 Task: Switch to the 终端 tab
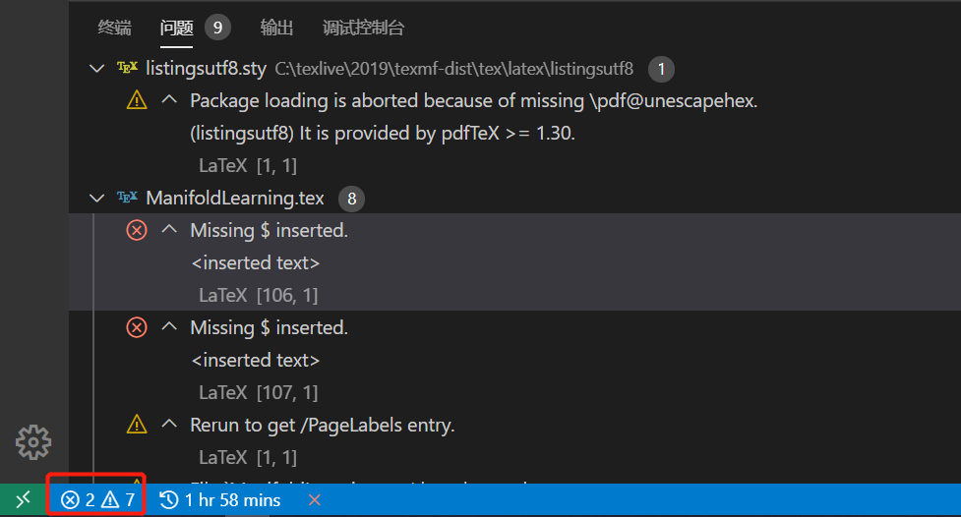point(115,28)
